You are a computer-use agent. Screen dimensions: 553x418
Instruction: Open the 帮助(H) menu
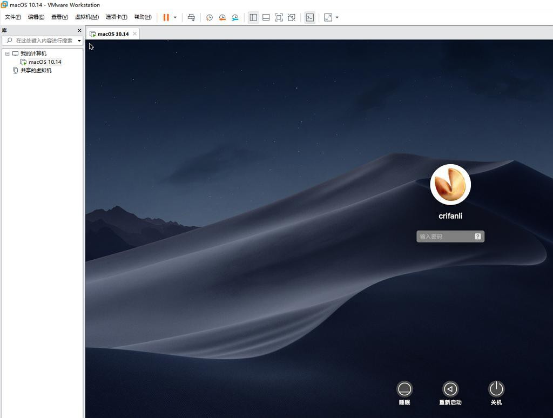click(x=143, y=17)
